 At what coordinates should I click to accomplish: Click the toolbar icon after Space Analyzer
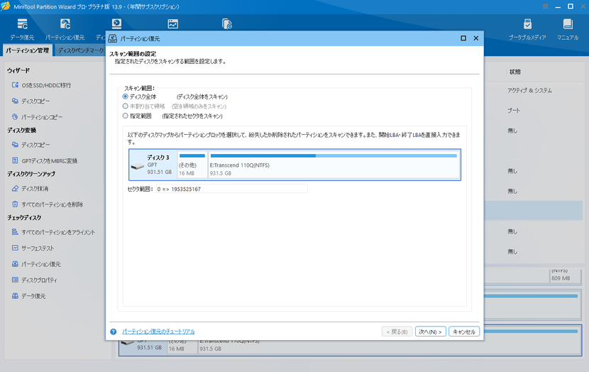227,24
